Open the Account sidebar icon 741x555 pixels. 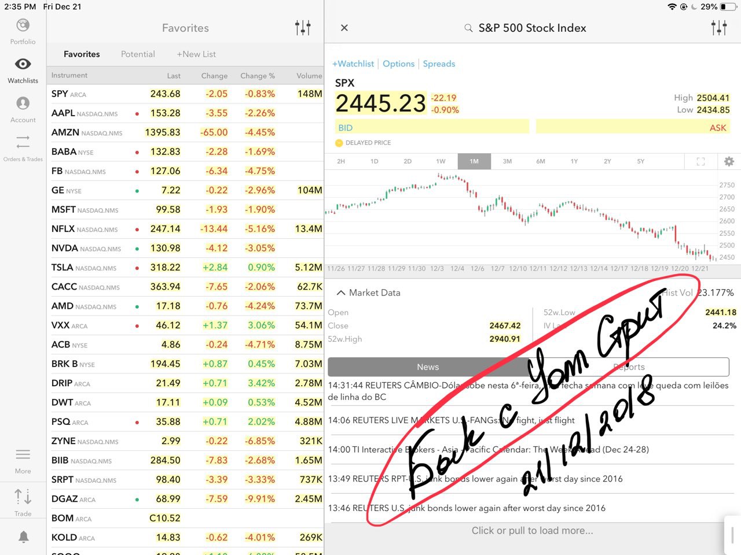[x=23, y=103]
